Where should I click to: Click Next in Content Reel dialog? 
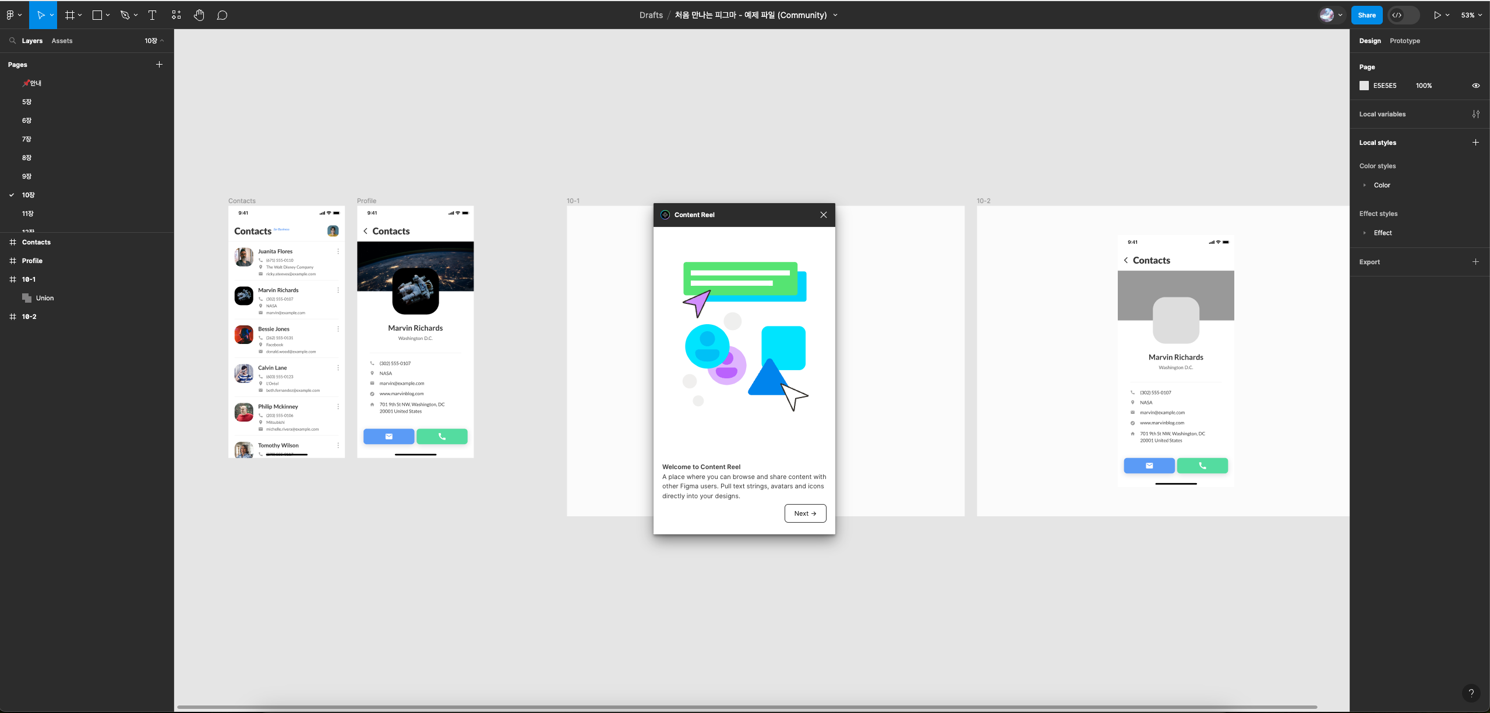point(805,513)
